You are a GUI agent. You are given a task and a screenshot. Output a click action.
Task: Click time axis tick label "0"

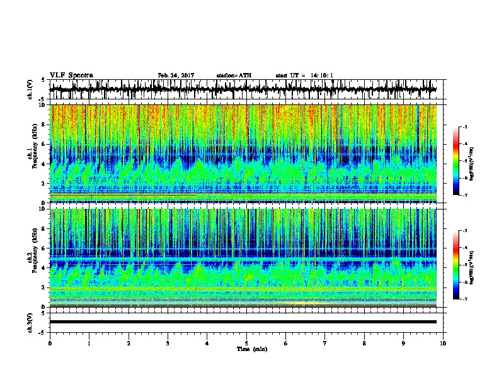(x=50, y=343)
